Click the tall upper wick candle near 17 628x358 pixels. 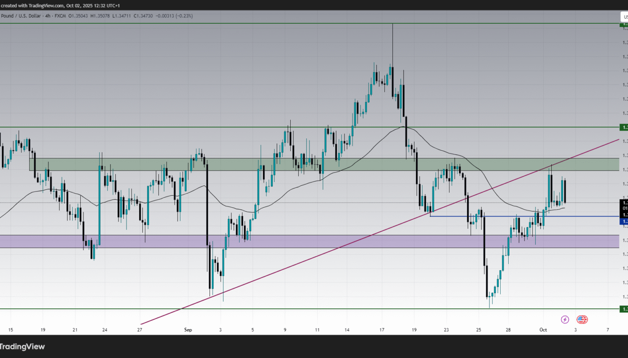coord(392,45)
